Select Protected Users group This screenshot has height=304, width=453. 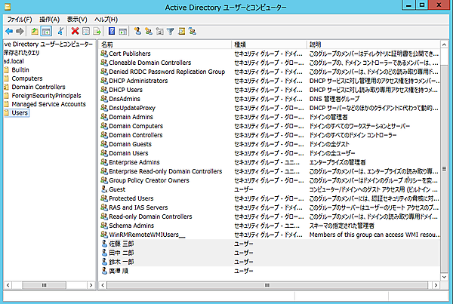(131, 198)
